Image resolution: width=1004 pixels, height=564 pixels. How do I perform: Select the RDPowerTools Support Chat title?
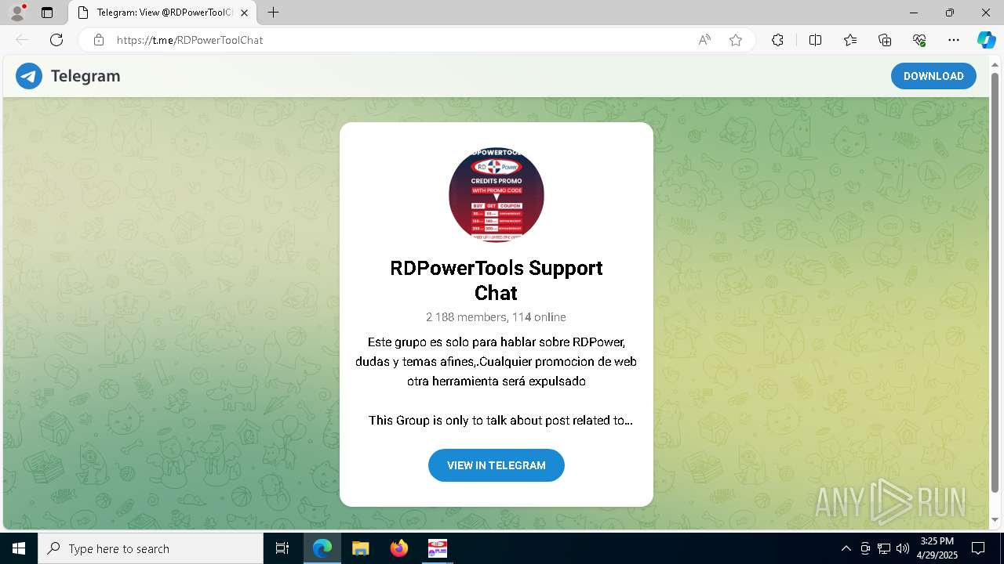click(497, 280)
